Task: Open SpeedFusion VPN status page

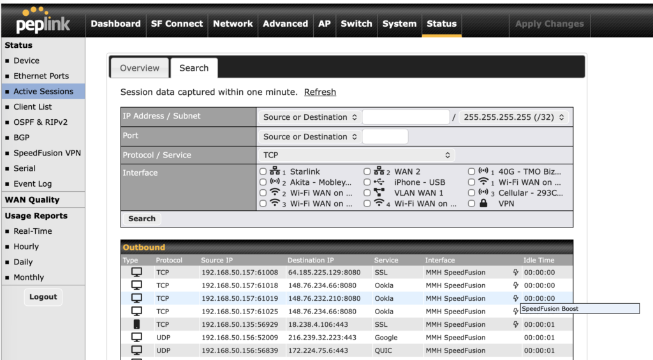Action: click(x=47, y=153)
